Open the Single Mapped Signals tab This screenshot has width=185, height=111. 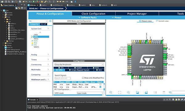pos(79,70)
